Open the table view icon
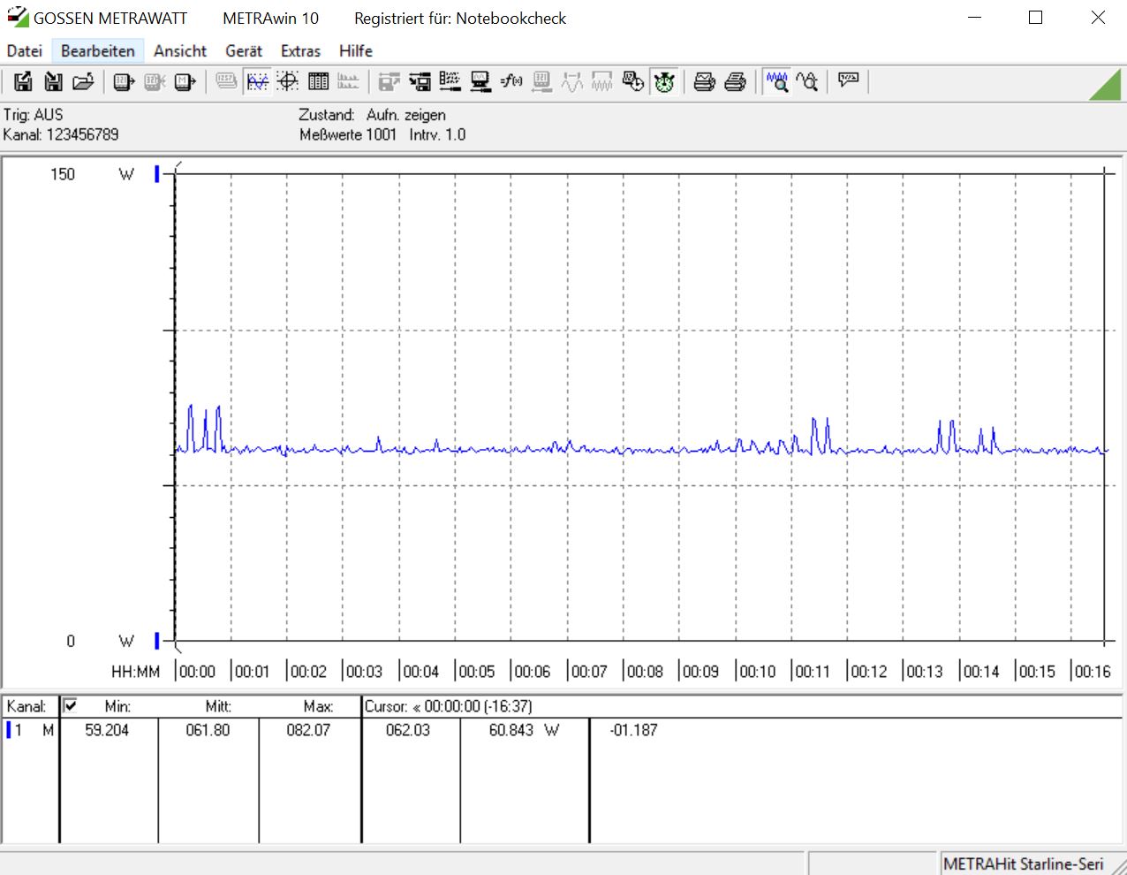The image size is (1127, 875). tap(318, 82)
